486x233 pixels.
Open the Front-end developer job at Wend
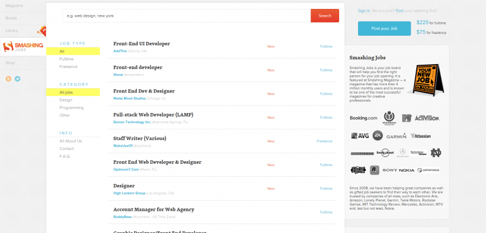(137, 67)
